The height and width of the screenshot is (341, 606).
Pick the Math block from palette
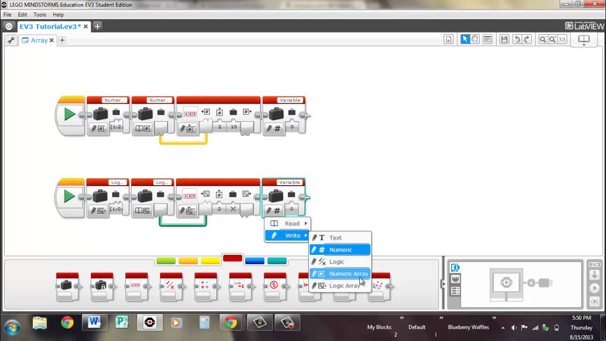coord(205,287)
